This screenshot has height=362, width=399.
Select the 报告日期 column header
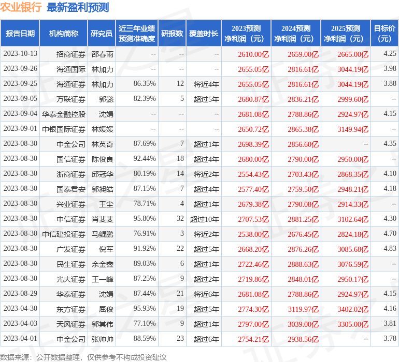pos(20,33)
